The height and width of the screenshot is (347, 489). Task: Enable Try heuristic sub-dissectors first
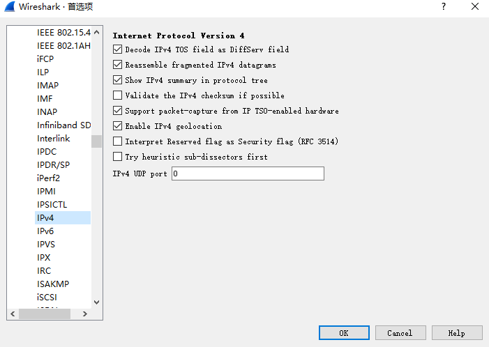[118, 156]
